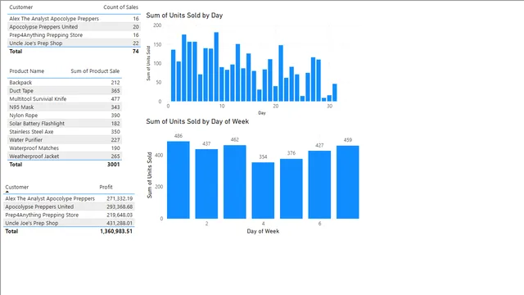
Task: Select the Nylon Rope product row
Action: coord(65,116)
